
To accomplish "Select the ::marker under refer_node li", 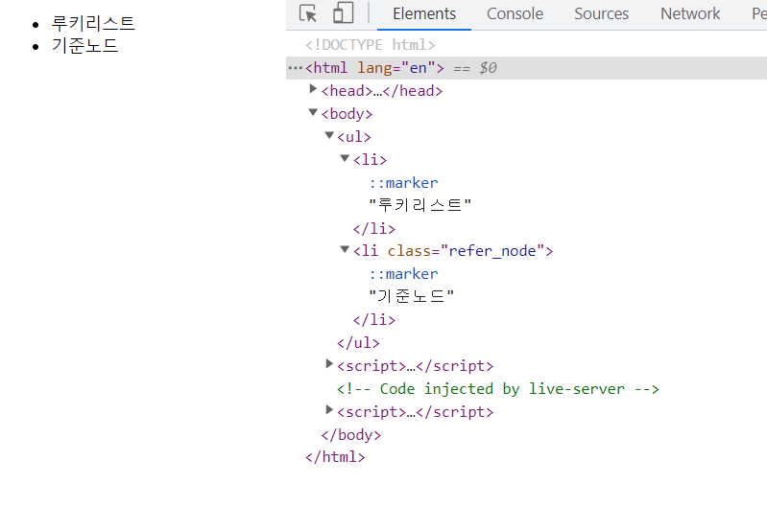I will tap(403, 274).
